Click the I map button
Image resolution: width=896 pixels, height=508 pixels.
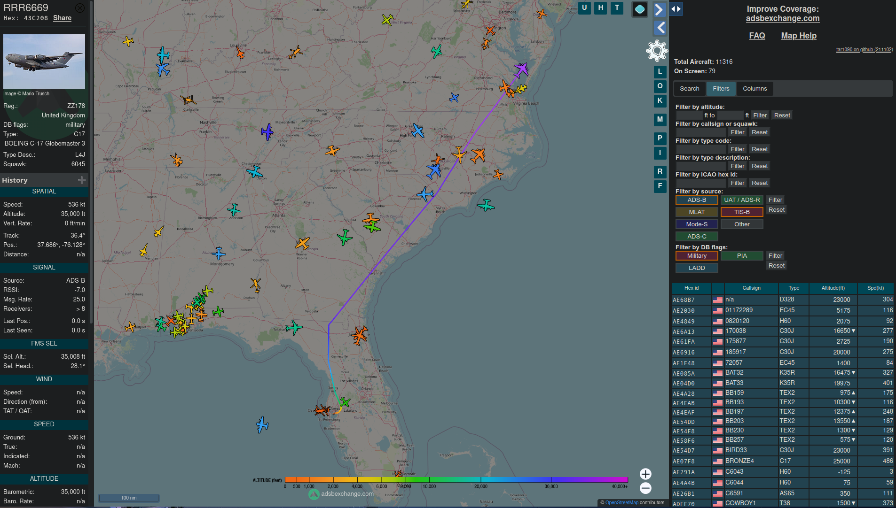tap(660, 153)
